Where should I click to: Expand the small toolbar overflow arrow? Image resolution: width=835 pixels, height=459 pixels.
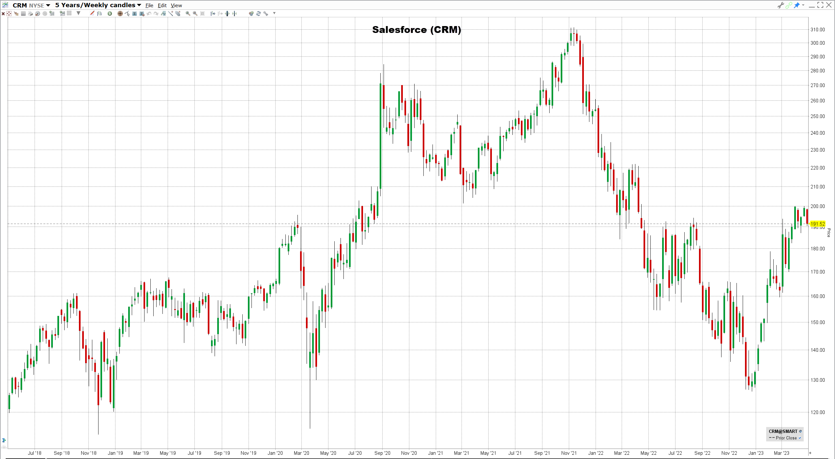(274, 13)
